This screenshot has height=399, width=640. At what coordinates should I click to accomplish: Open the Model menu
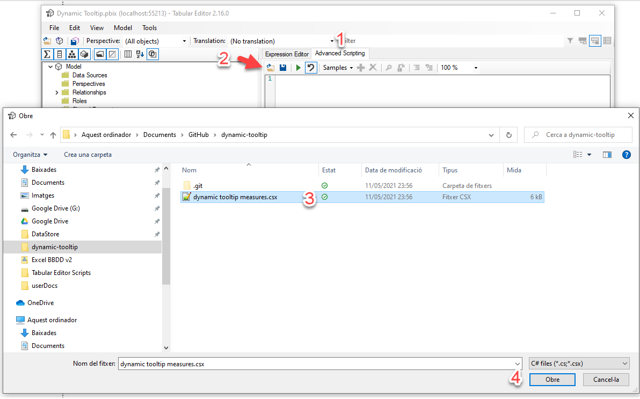point(123,28)
